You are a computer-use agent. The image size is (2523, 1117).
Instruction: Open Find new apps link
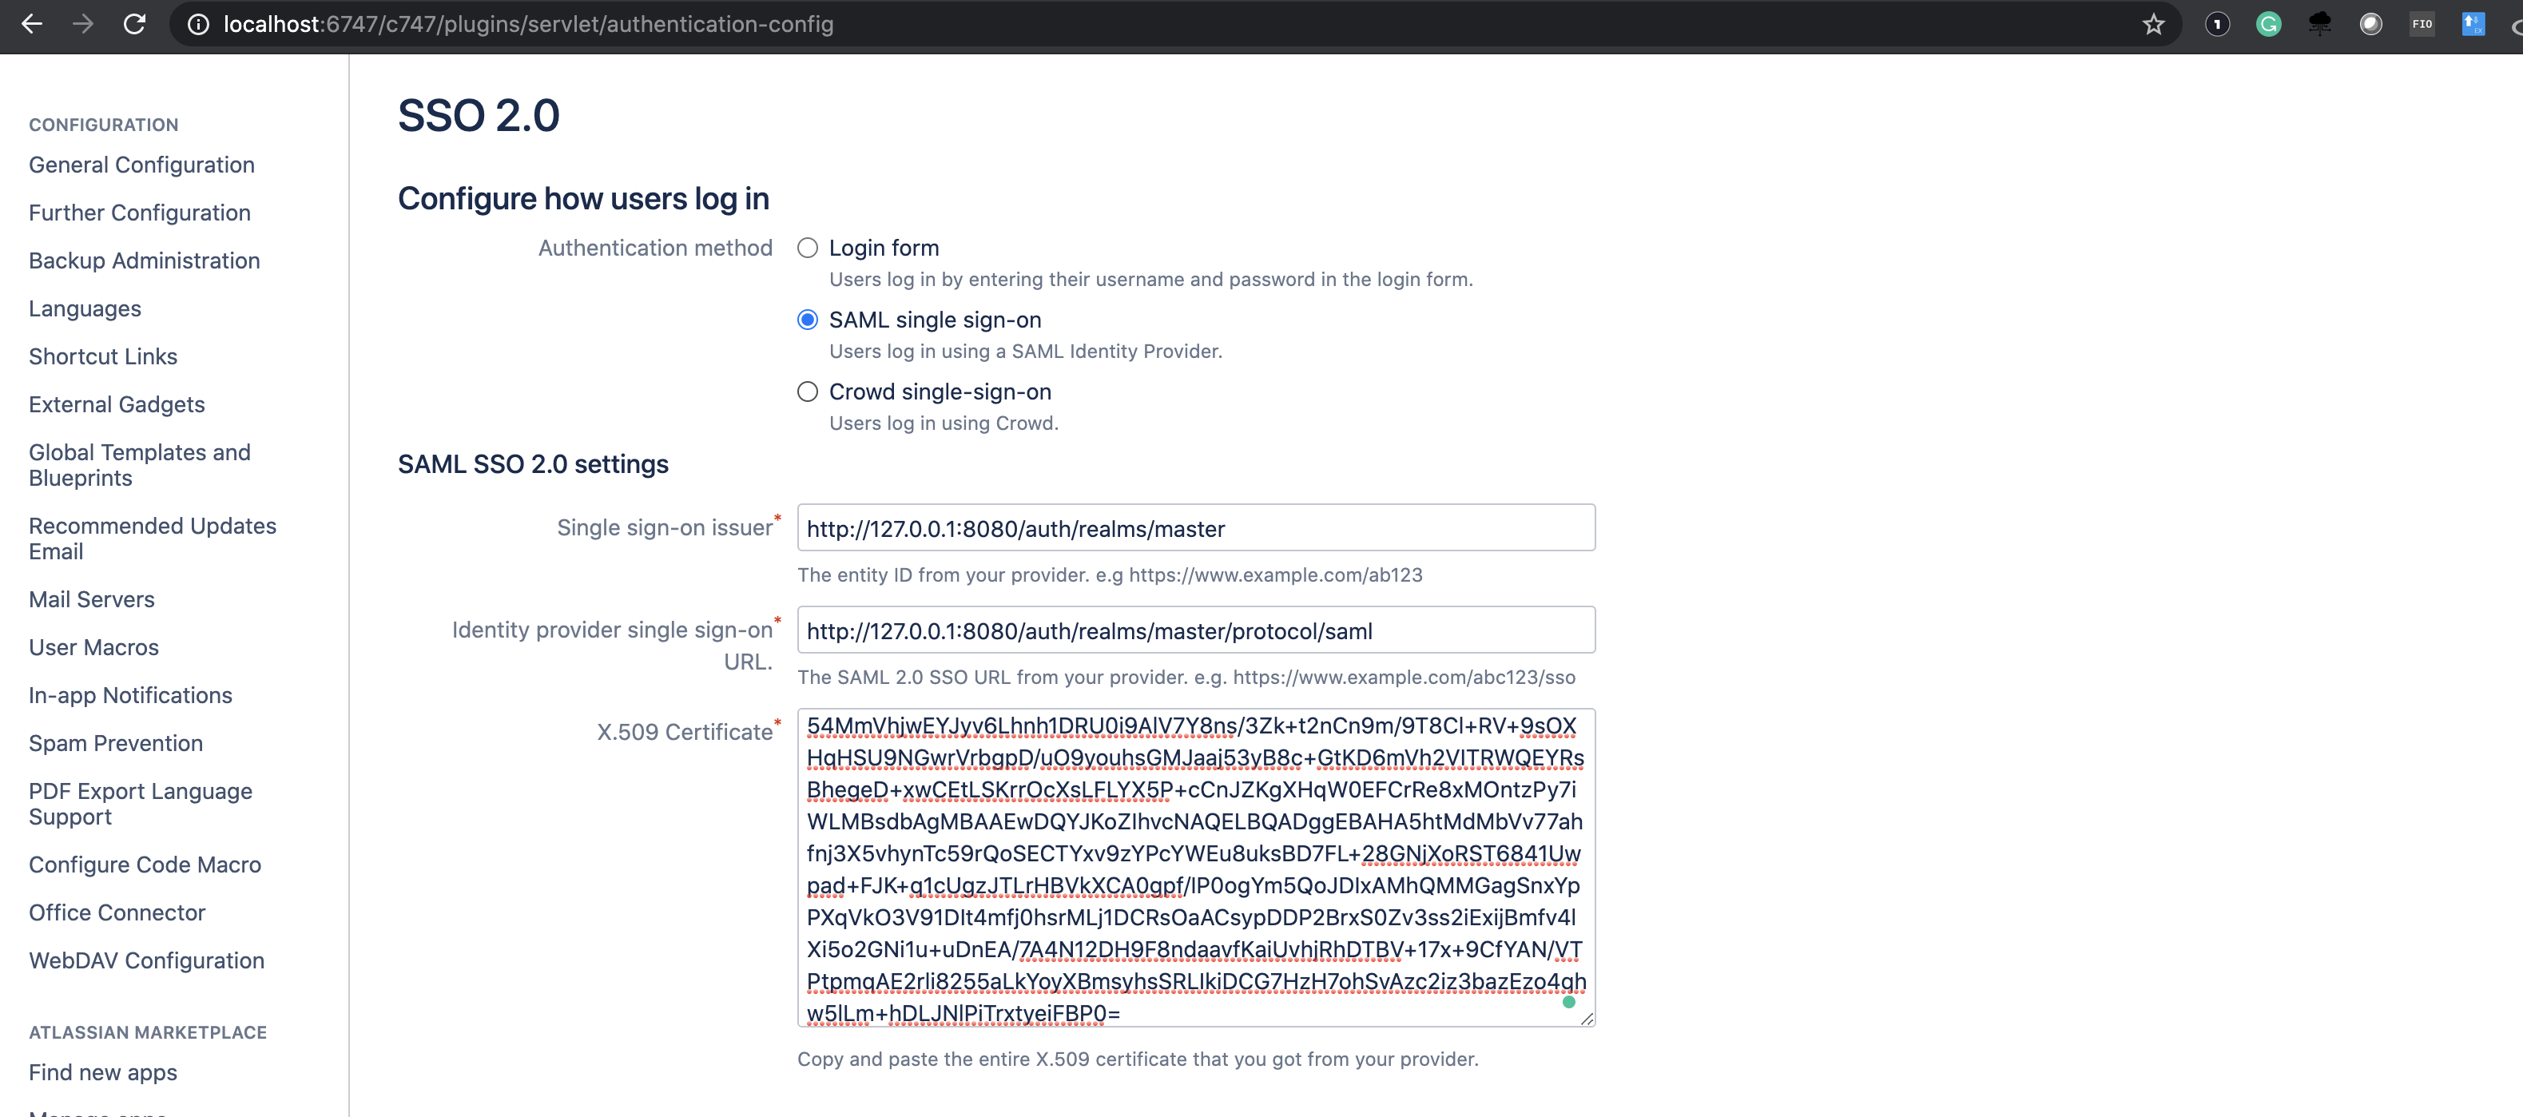pyautogui.click(x=103, y=1072)
